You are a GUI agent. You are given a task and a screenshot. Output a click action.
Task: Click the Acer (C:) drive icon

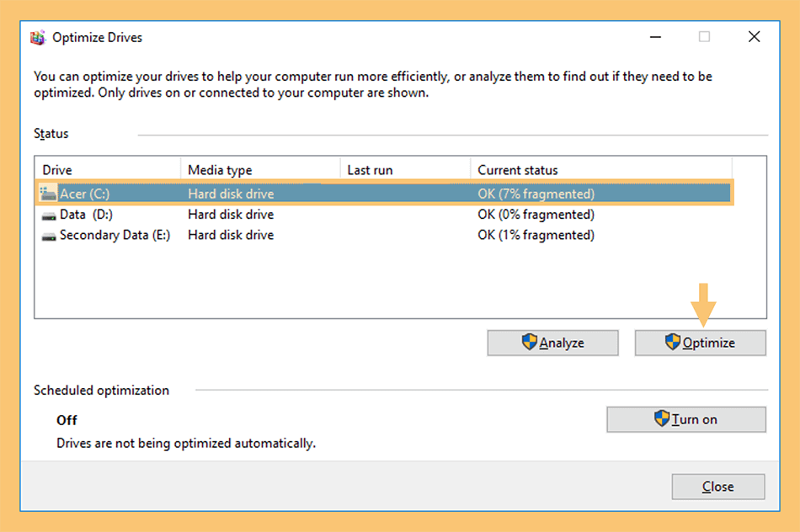click(49, 194)
